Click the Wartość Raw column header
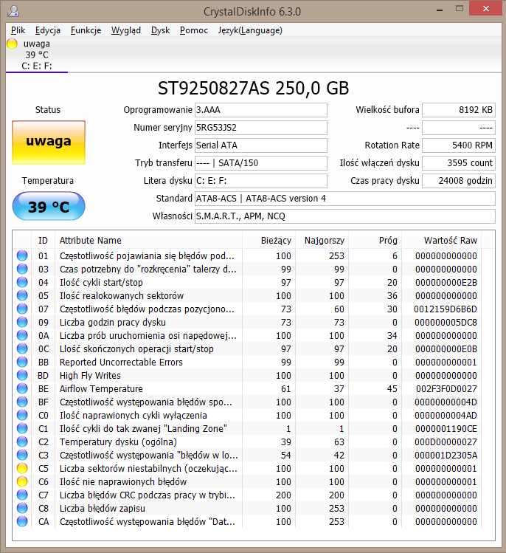The height and width of the screenshot is (553, 506). click(x=450, y=240)
